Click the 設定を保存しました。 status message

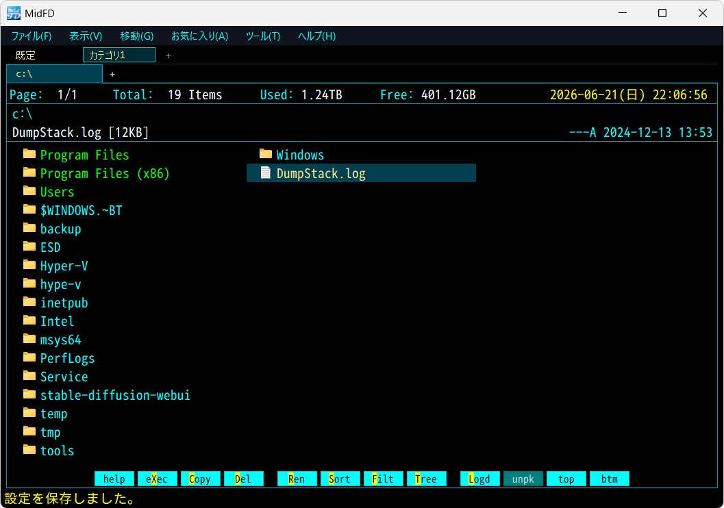click(x=70, y=498)
